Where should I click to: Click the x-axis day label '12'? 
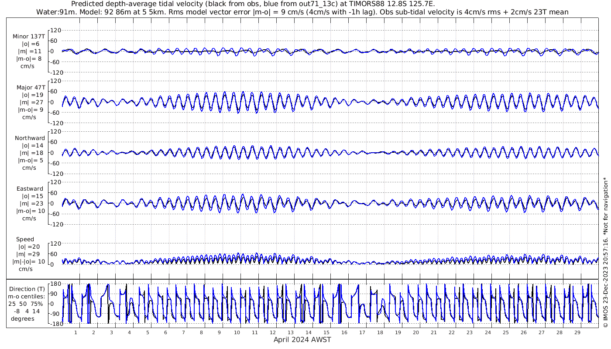pos(273,332)
